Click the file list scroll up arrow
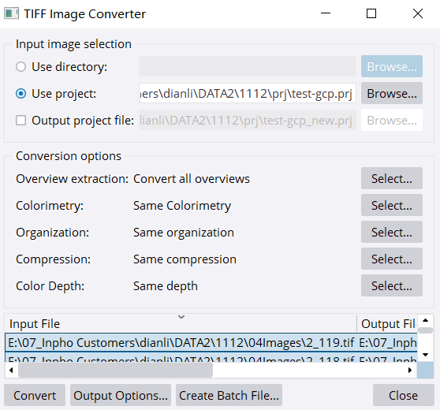 point(425,320)
